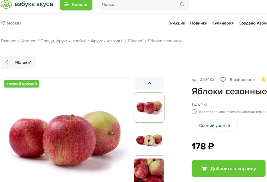Click the location arrow icon beside Москва
This screenshot has width=267, height=182.
(3, 23)
